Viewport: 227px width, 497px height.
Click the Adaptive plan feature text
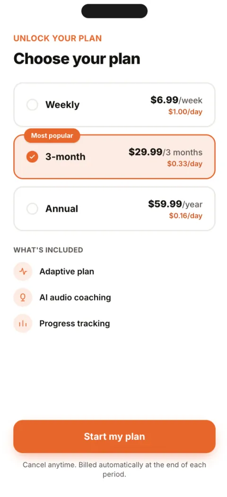[67, 272]
